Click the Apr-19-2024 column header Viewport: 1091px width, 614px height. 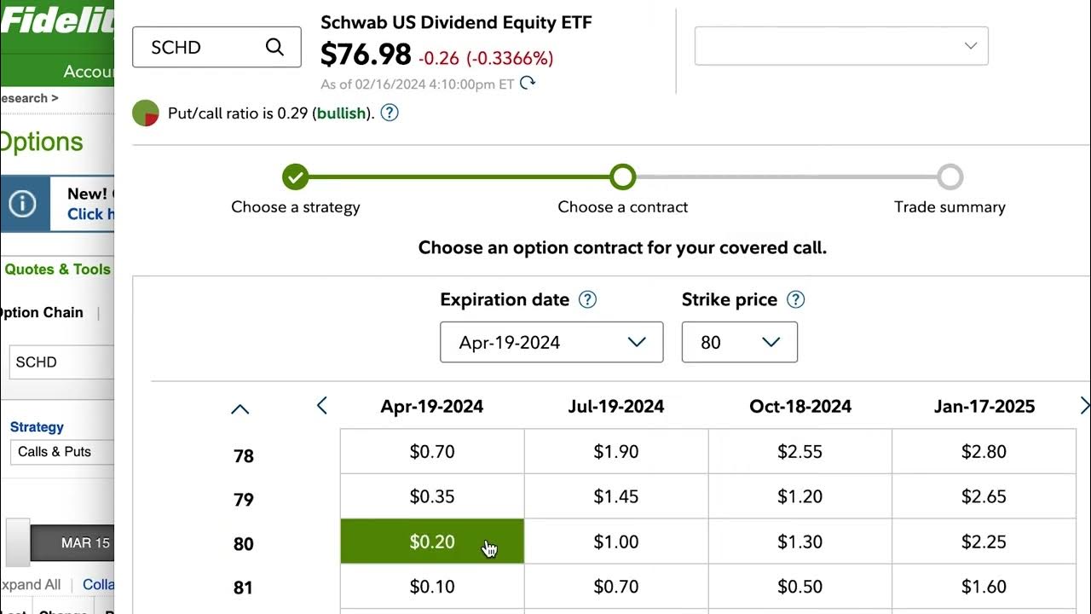coord(432,407)
